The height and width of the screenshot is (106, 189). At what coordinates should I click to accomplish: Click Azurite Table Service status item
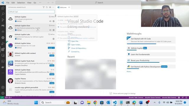coord(136,97)
